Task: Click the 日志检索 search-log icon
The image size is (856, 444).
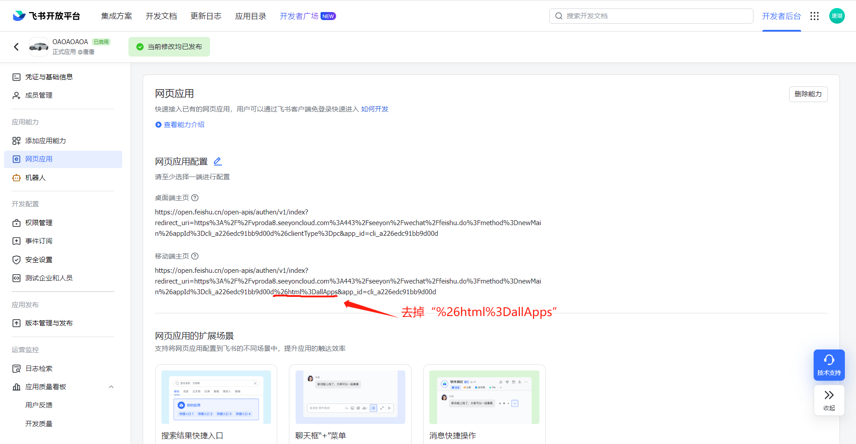Action: (16, 369)
